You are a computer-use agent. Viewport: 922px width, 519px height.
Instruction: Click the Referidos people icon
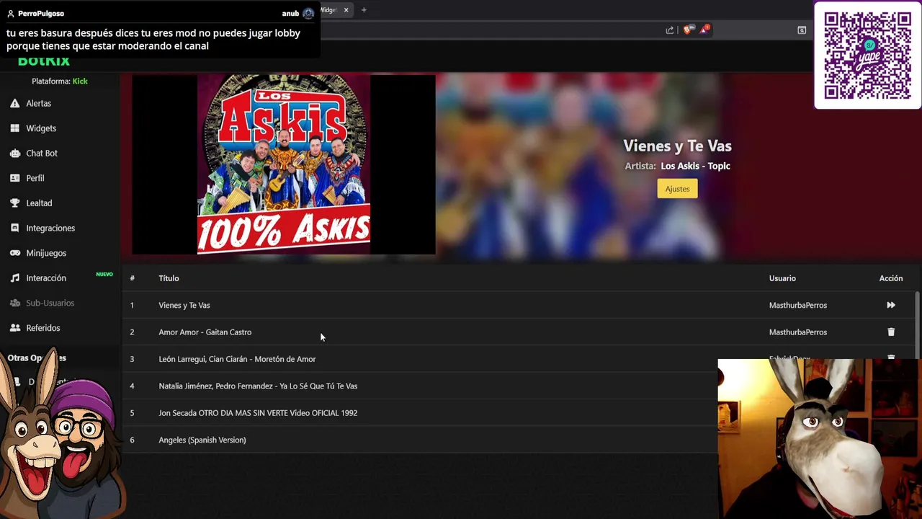coord(14,328)
